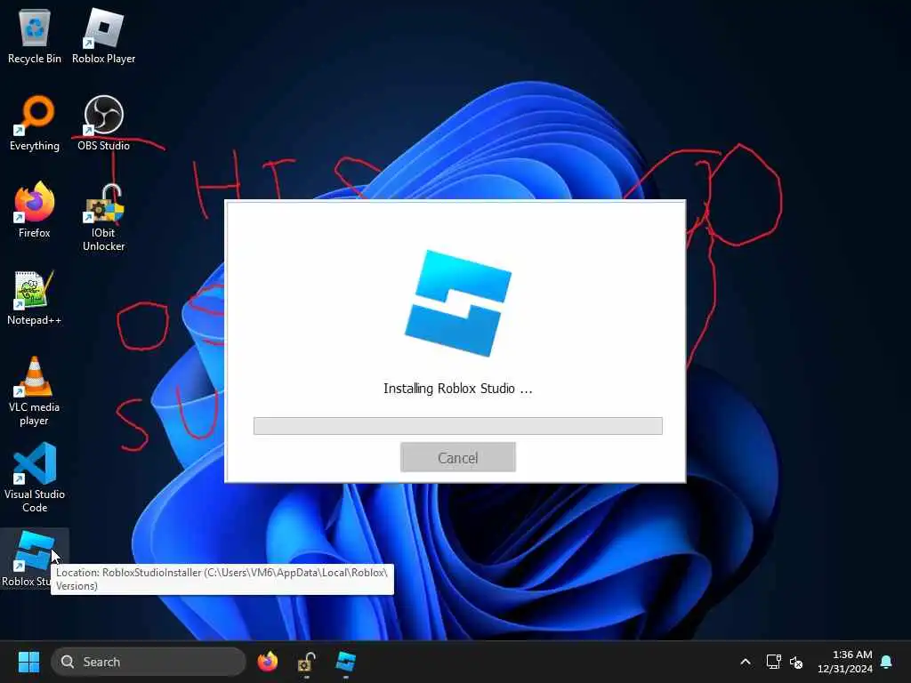Viewport: 911px width, 683px height.
Task: Select the Firefox desktop shortcut
Action: click(x=35, y=210)
